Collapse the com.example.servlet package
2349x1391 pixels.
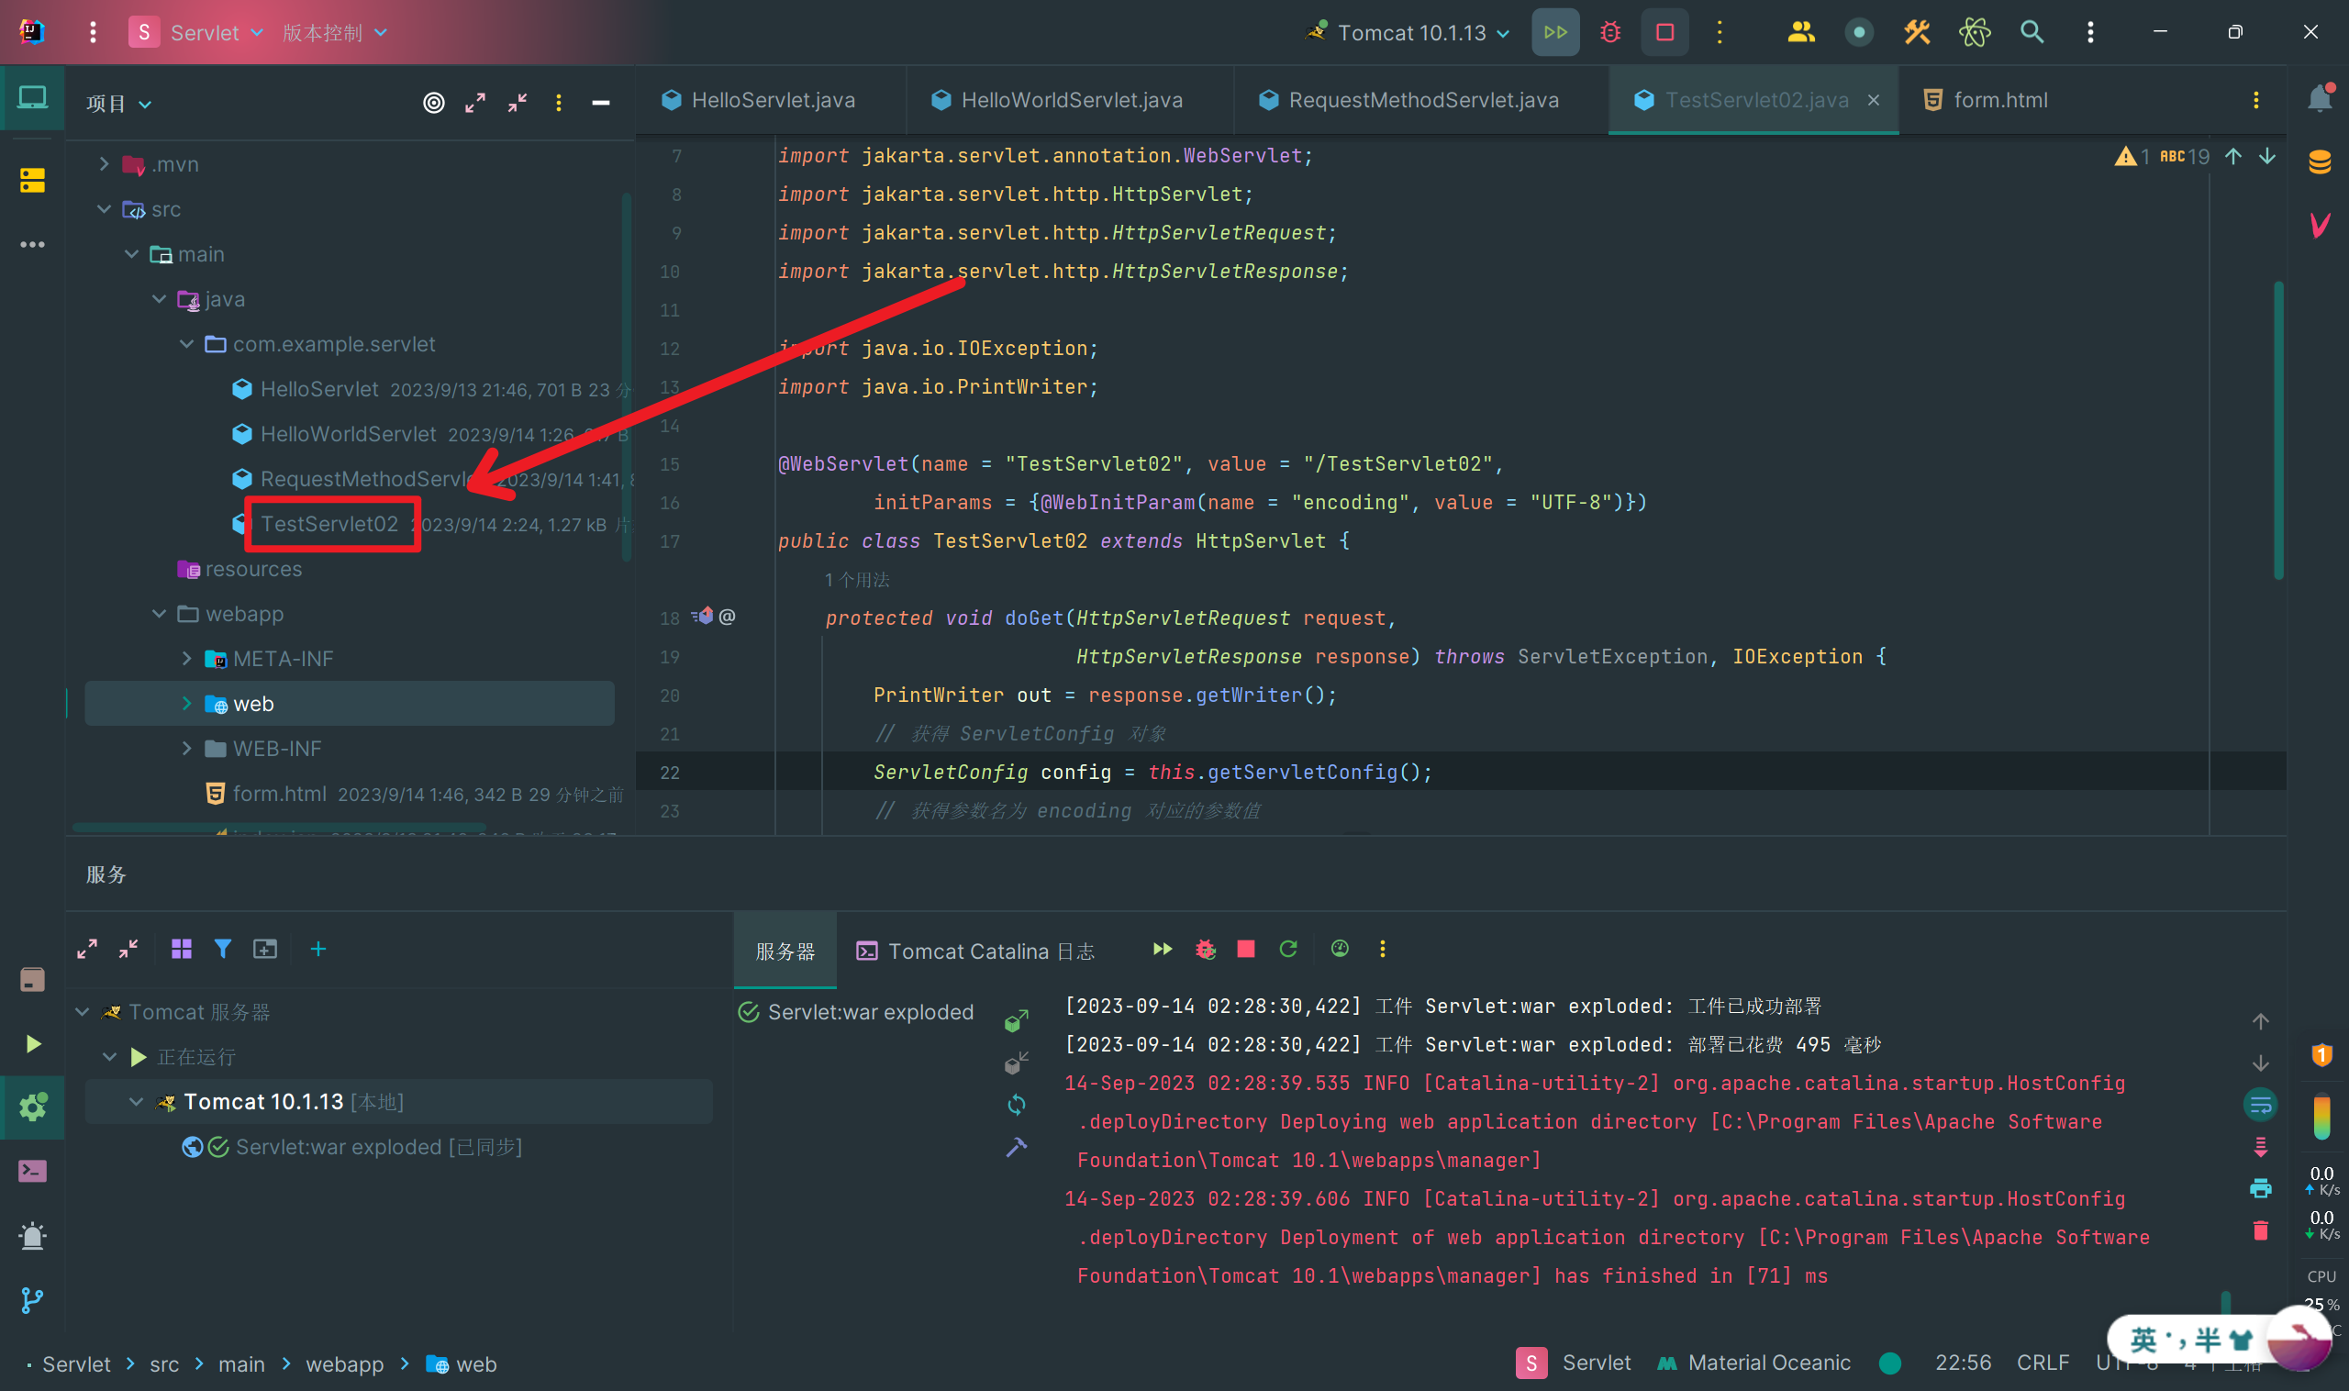pos(186,344)
